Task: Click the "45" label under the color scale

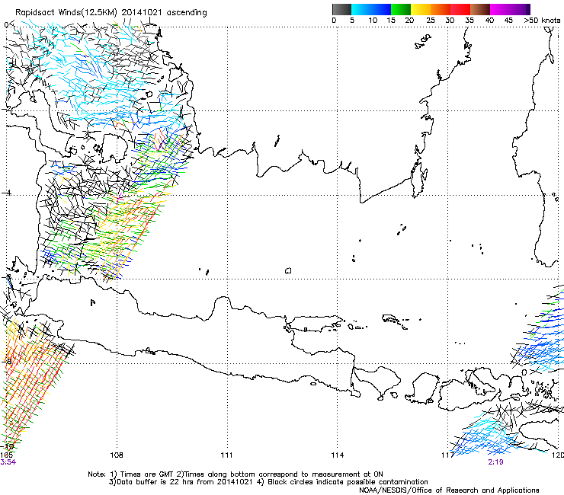Action: [x=508, y=21]
